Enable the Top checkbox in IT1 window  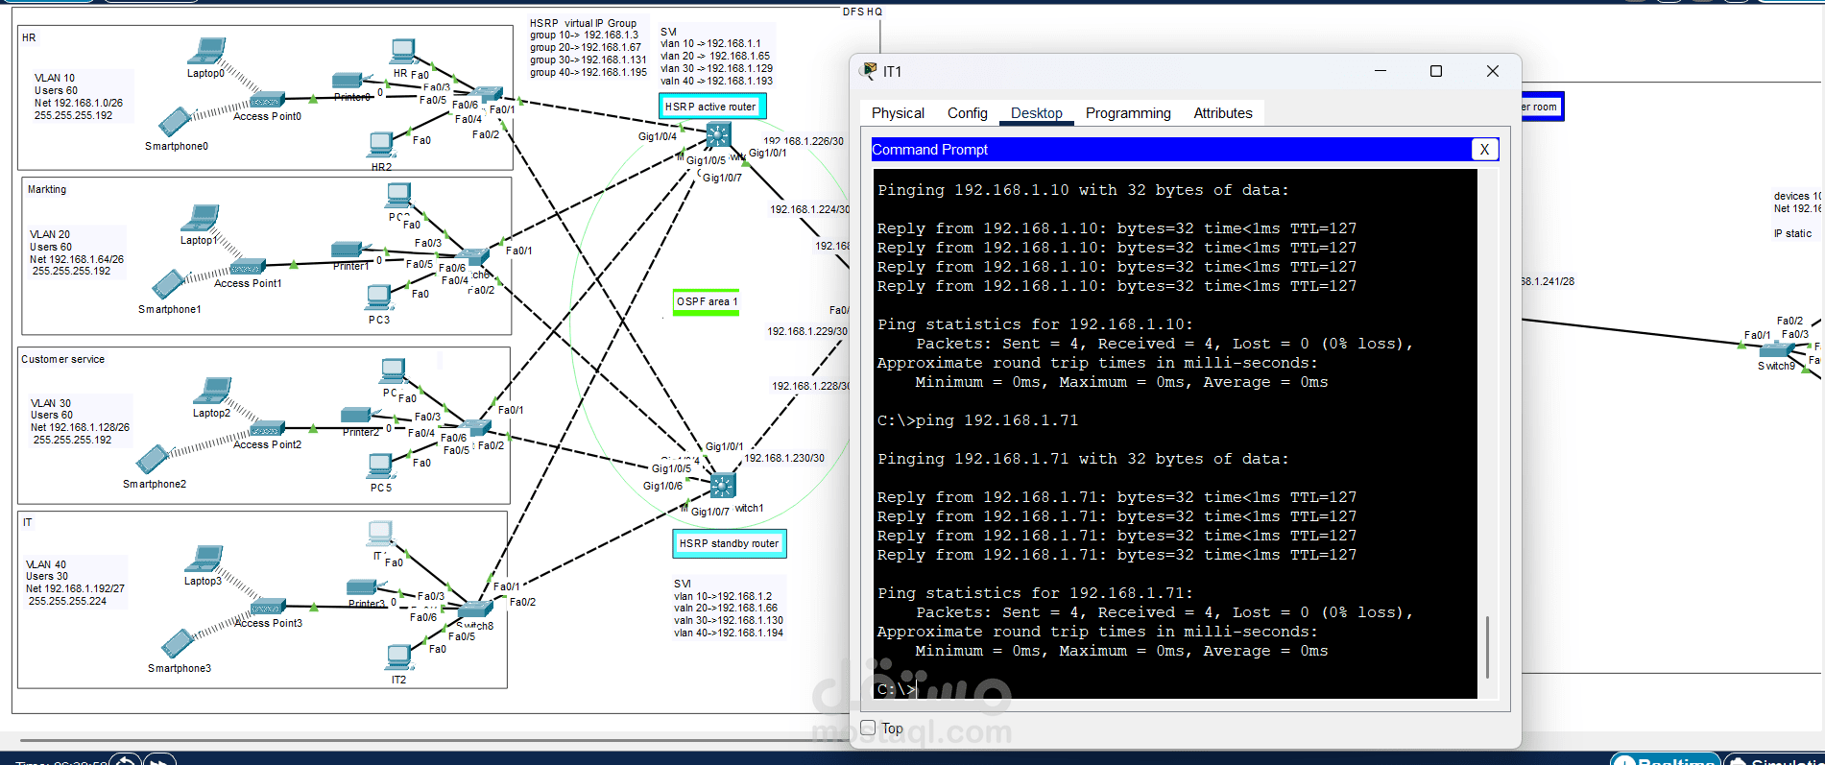[x=868, y=728]
